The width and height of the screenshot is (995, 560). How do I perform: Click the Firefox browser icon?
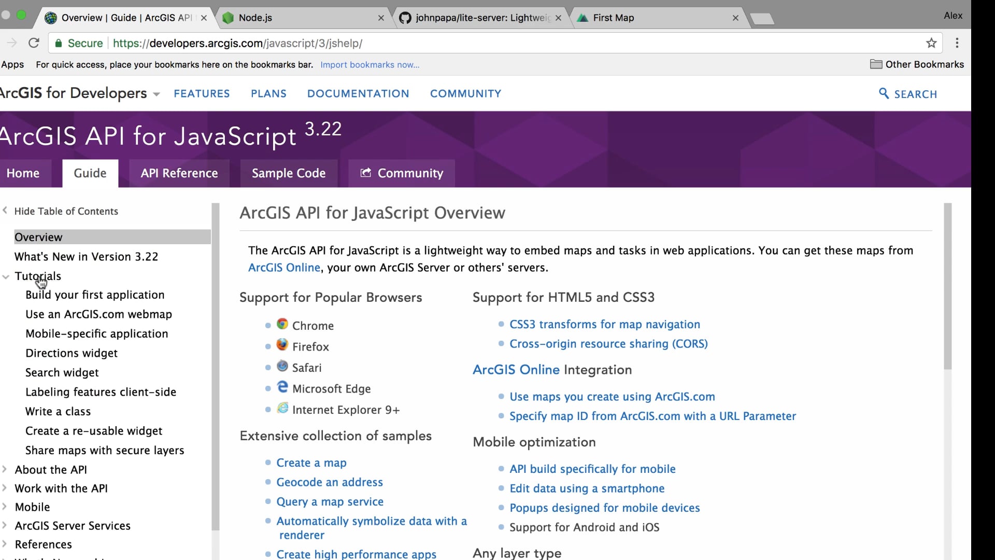(x=282, y=345)
